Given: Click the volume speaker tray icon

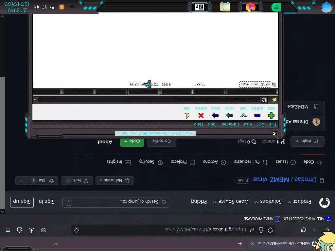Looking at the screenshot, I should click(36, 7).
